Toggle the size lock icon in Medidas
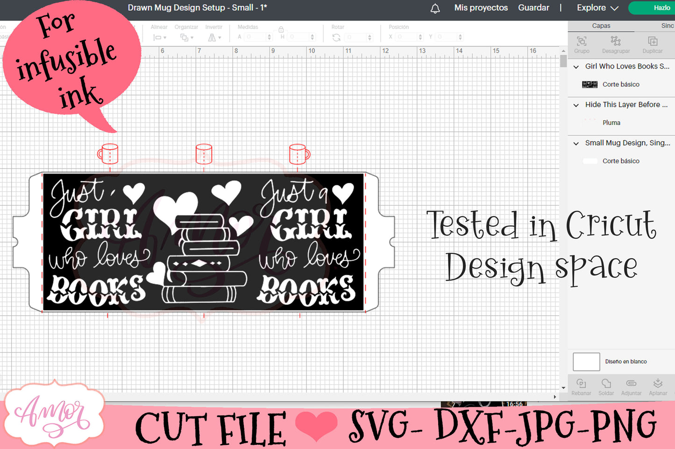The height and width of the screenshot is (449, 675). (281, 29)
